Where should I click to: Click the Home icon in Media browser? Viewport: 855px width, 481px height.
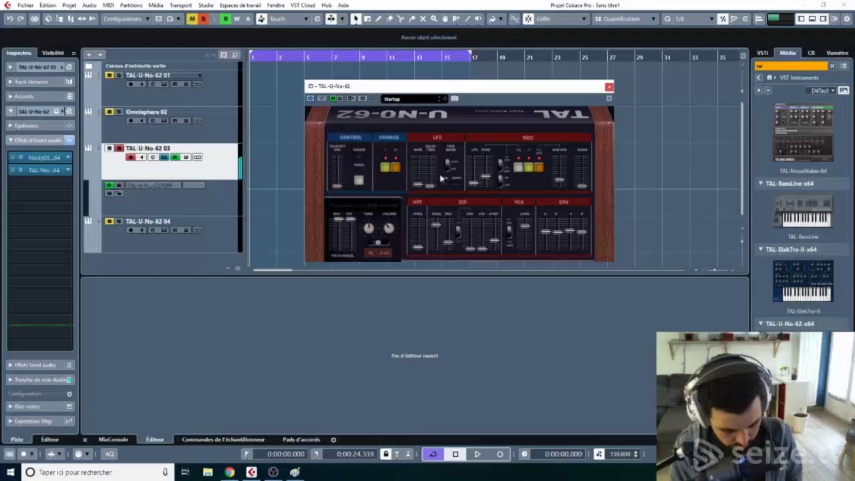click(769, 77)
